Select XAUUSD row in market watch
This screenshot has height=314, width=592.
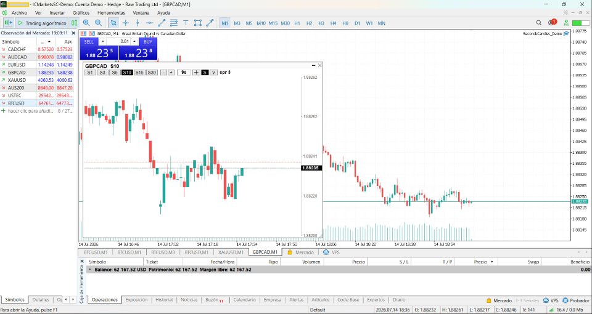click(37, 80)
